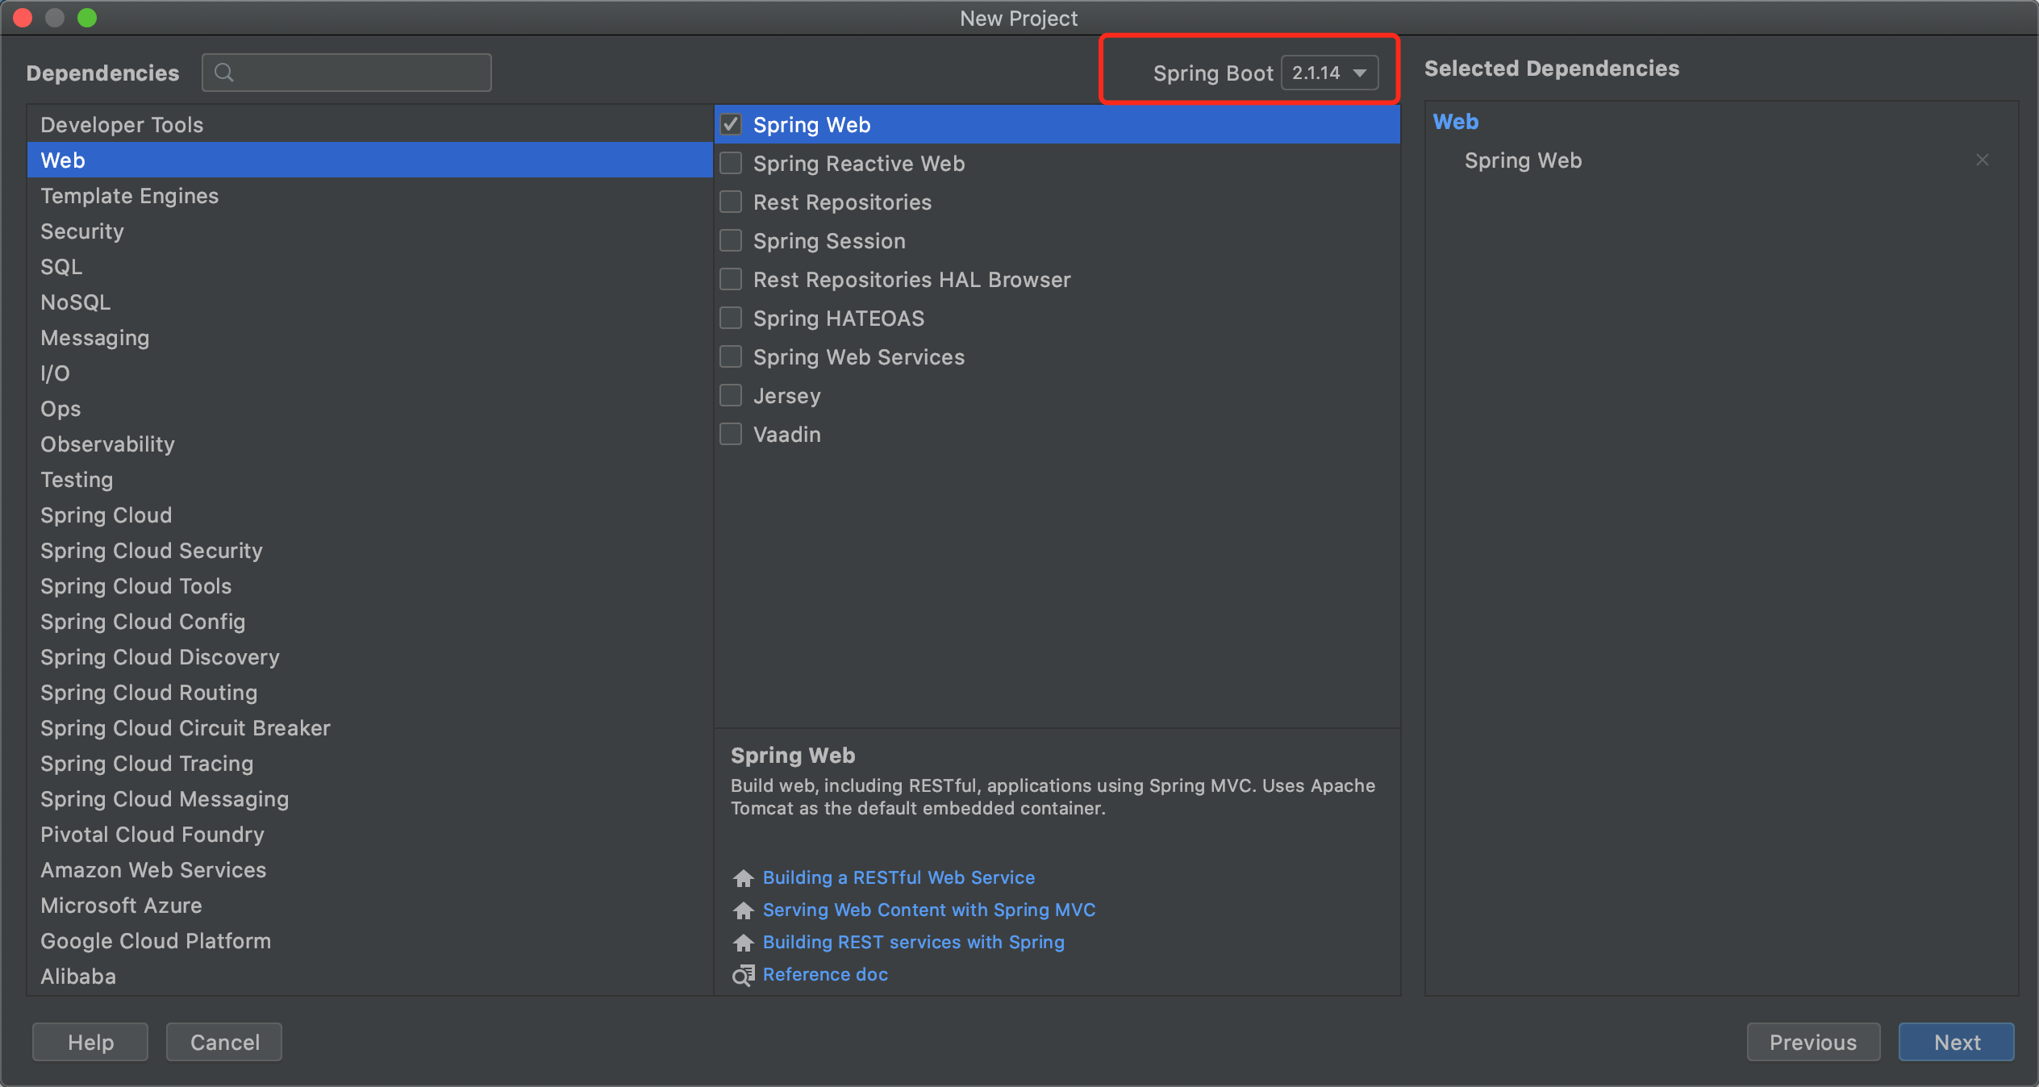Go back with the Previous button

tap(1813, 1042)
